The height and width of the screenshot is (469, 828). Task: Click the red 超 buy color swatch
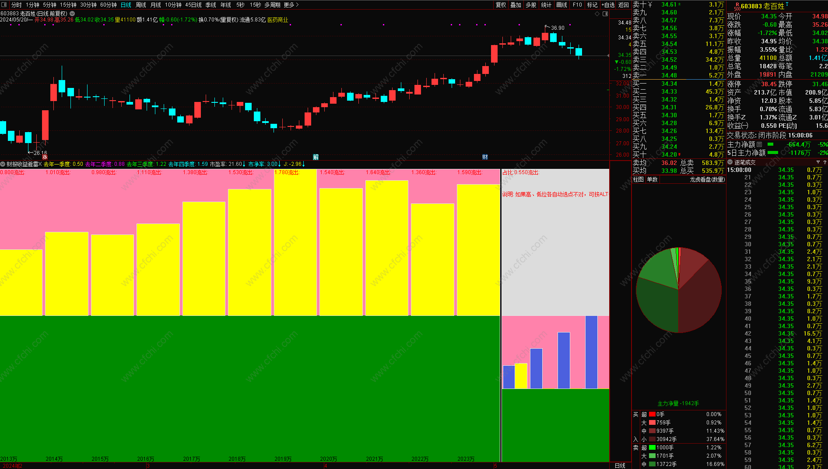pos(652,414)
